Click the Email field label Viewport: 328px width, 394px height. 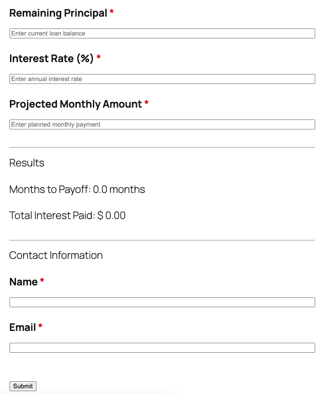click(22, 328)
